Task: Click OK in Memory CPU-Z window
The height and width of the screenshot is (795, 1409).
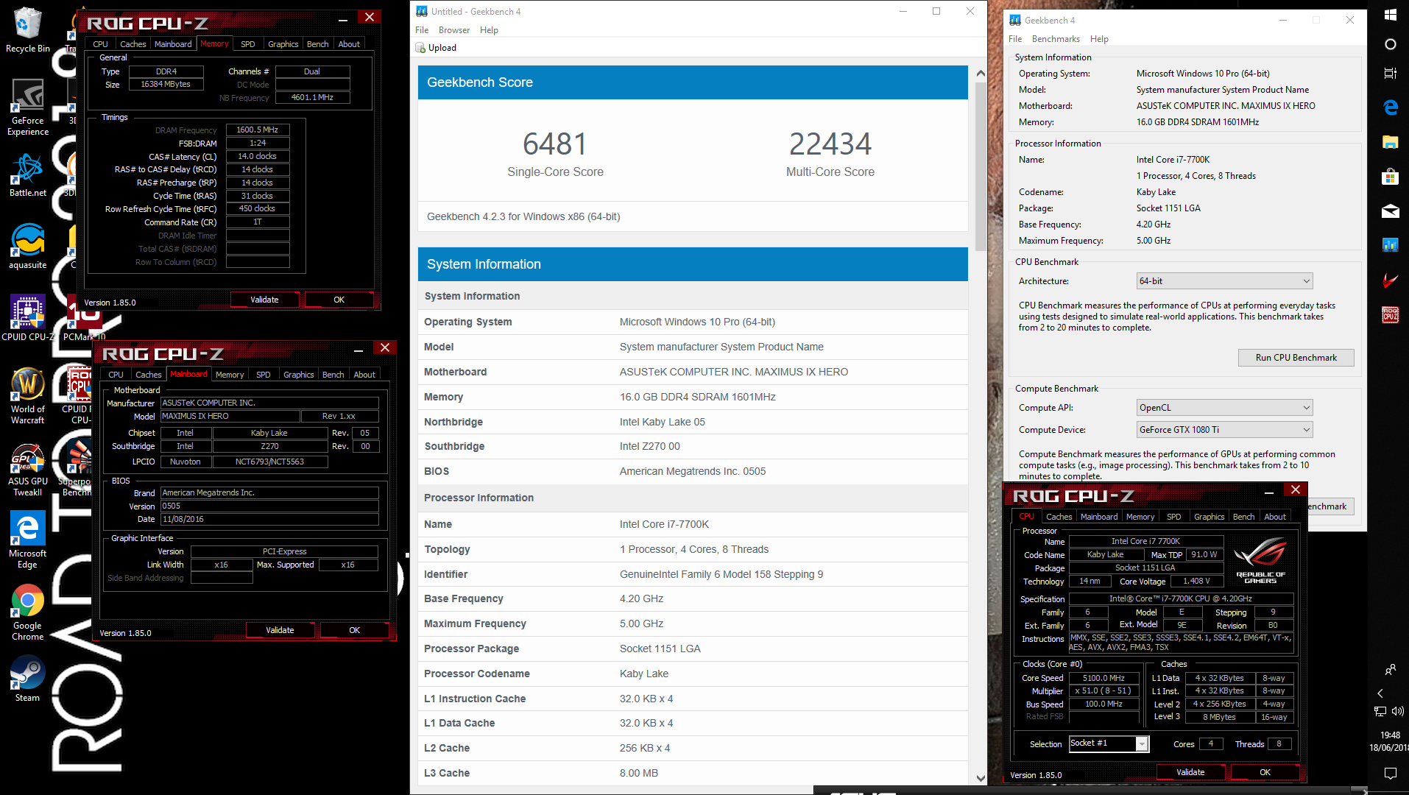Action: click(339, 300)
